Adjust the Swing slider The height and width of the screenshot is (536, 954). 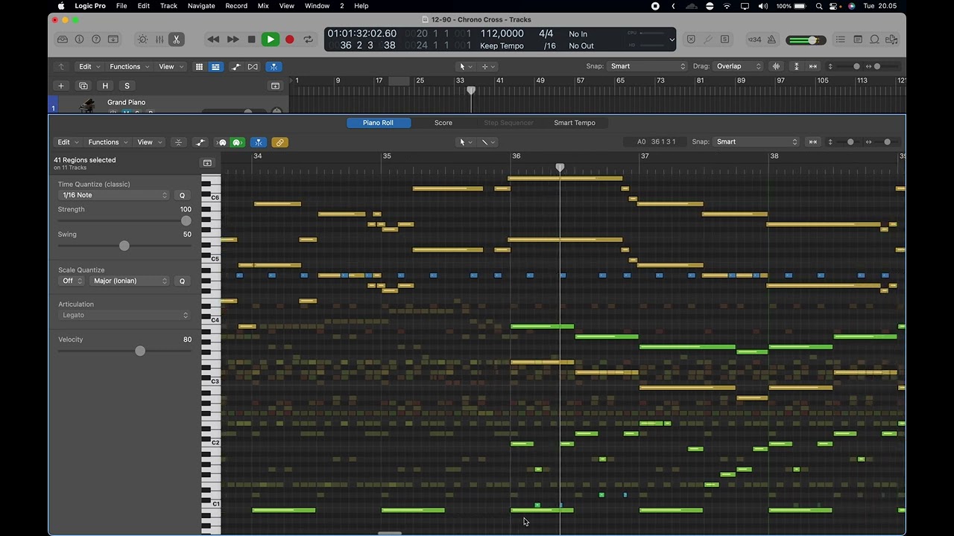tap(124, 246)
